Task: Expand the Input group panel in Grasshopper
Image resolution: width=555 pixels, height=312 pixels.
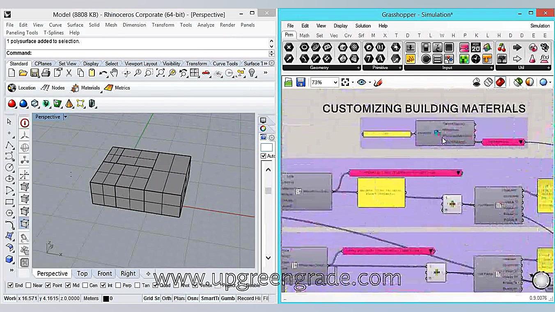Action: [x=491, y=68]
